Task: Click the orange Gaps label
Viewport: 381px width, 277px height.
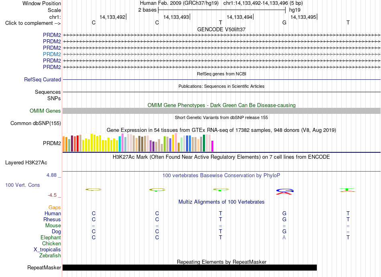Action: point(55,207)
